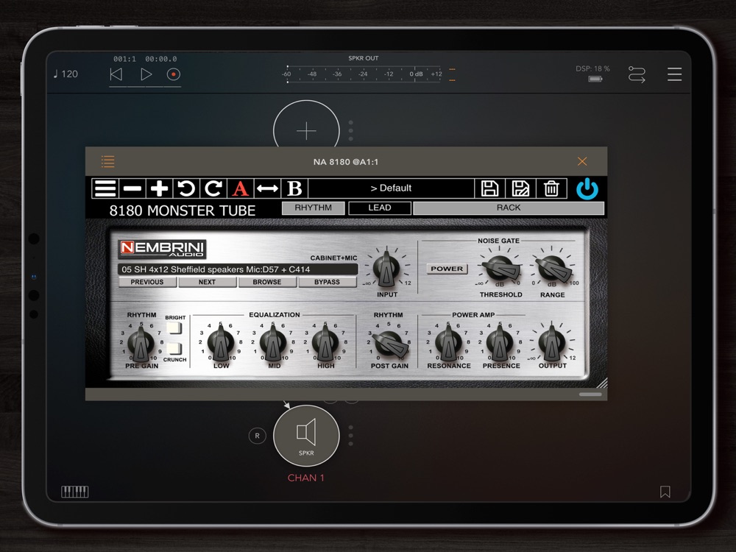The width and height of the screenshot is (736, 552).
Task: Open the RACK tab
Action: click(509, 208)
